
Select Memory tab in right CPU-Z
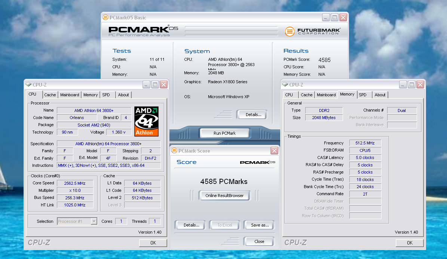point(347,94)
